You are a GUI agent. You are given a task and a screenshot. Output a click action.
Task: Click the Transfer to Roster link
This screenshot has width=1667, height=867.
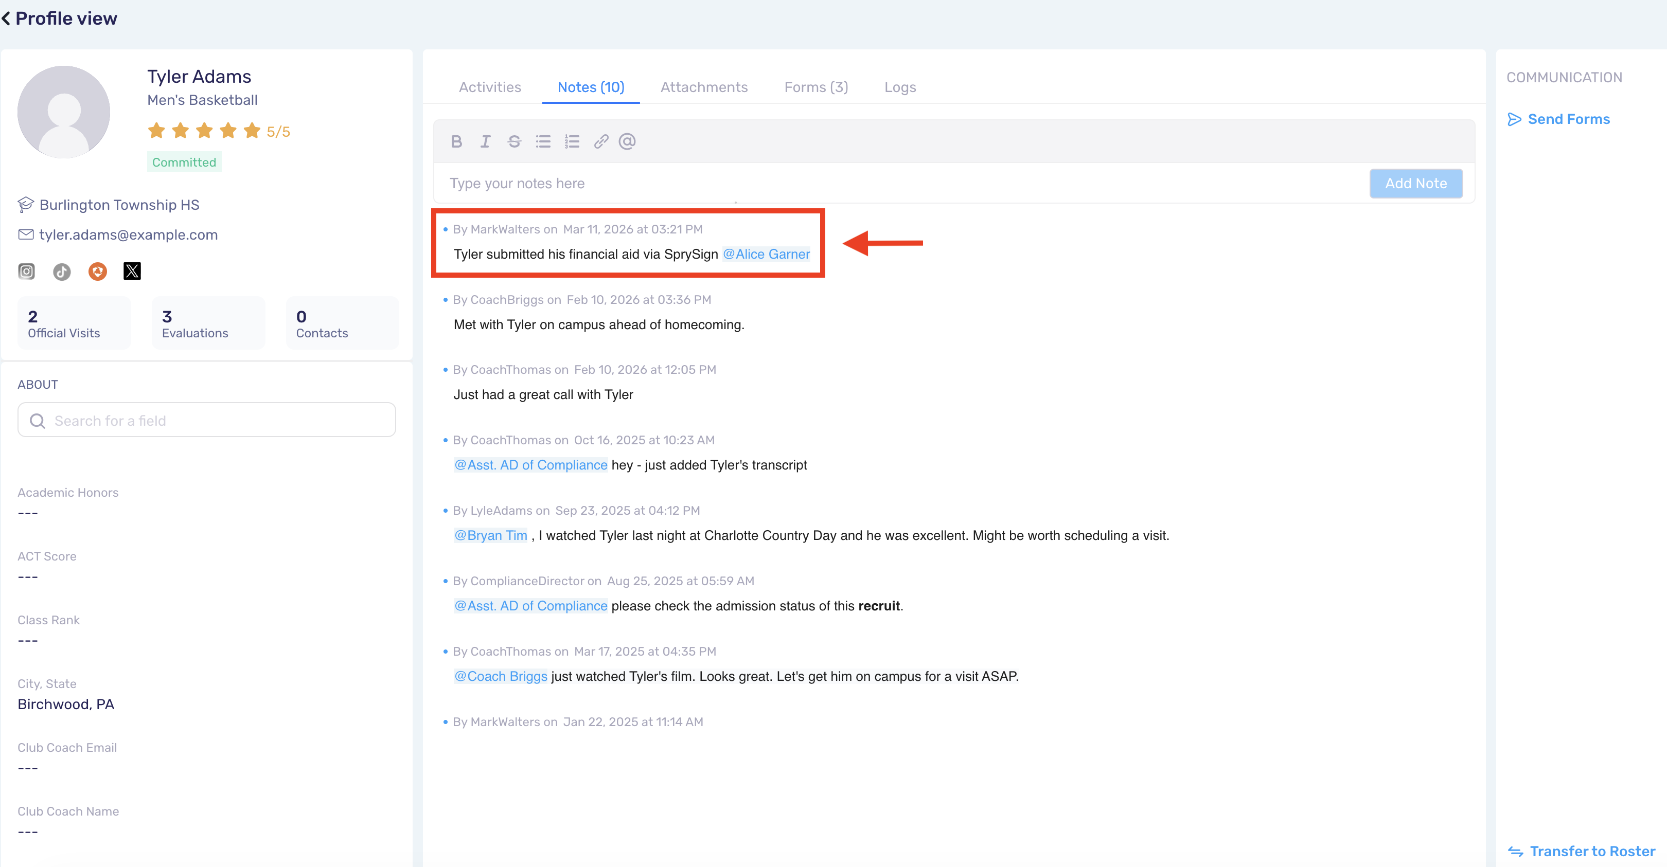click(1592, 852)
